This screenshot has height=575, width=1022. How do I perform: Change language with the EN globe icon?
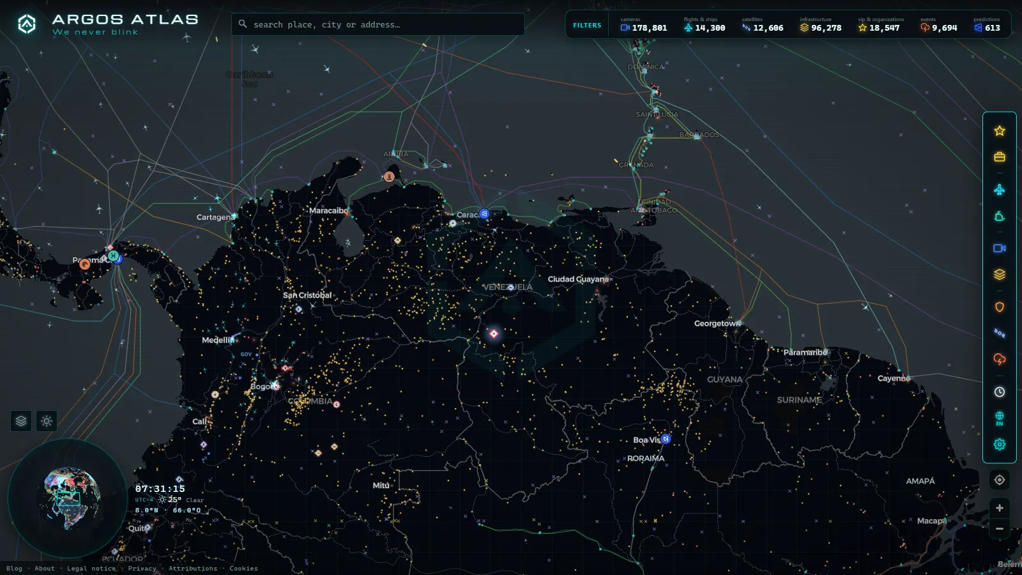click(1000, 418)
